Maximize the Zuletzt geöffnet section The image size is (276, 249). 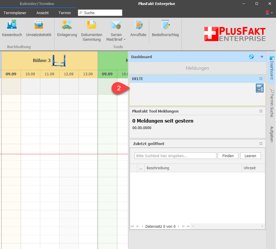(261, 144)
